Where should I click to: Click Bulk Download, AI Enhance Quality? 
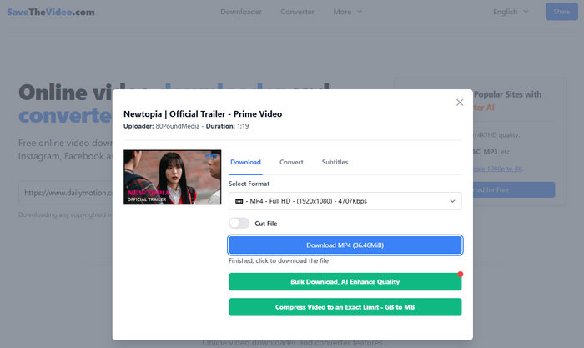345,282
